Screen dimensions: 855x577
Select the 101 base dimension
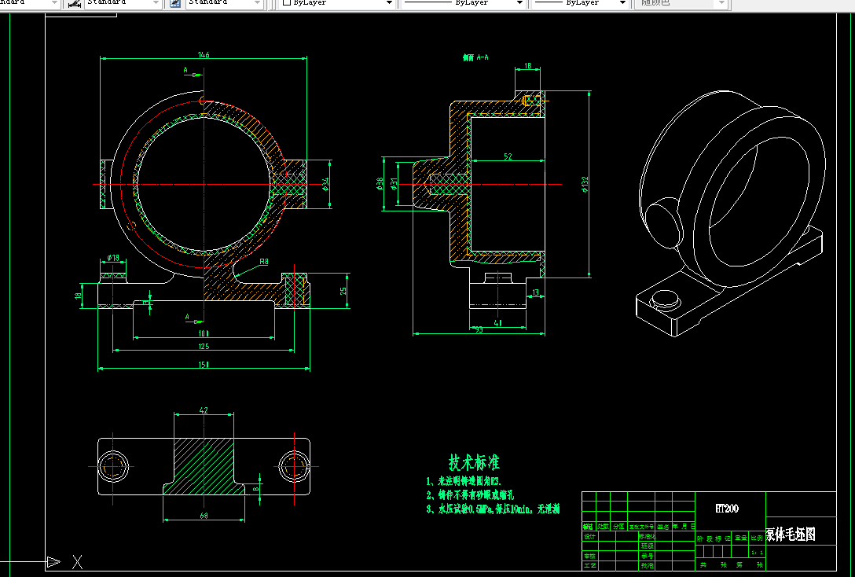pos(204,333)
